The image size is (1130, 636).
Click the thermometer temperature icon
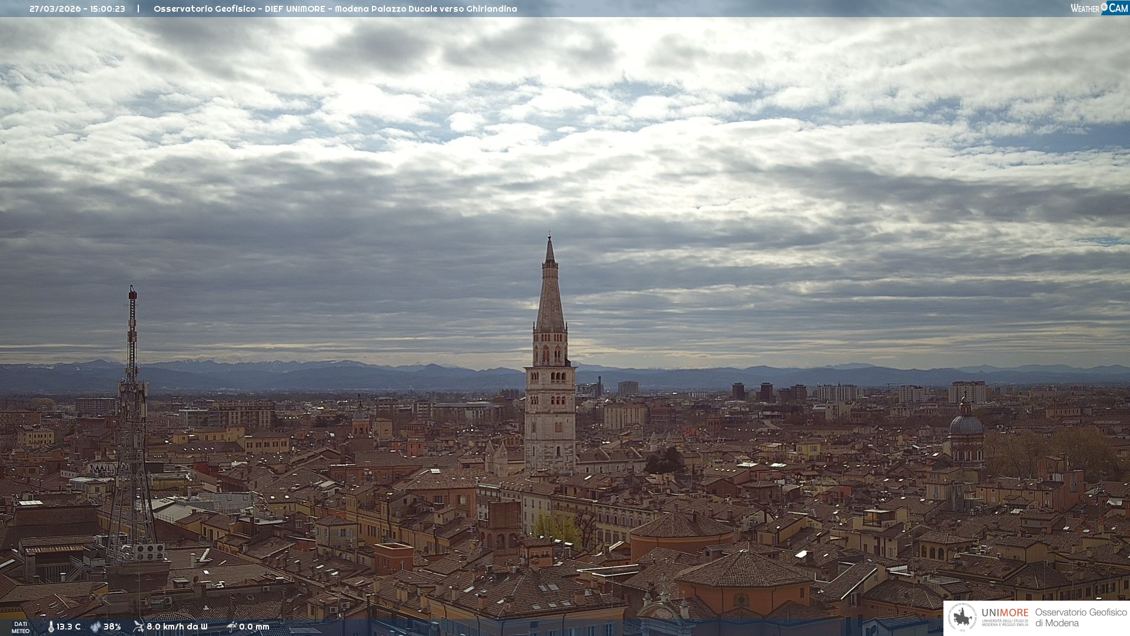pos(51,627)
